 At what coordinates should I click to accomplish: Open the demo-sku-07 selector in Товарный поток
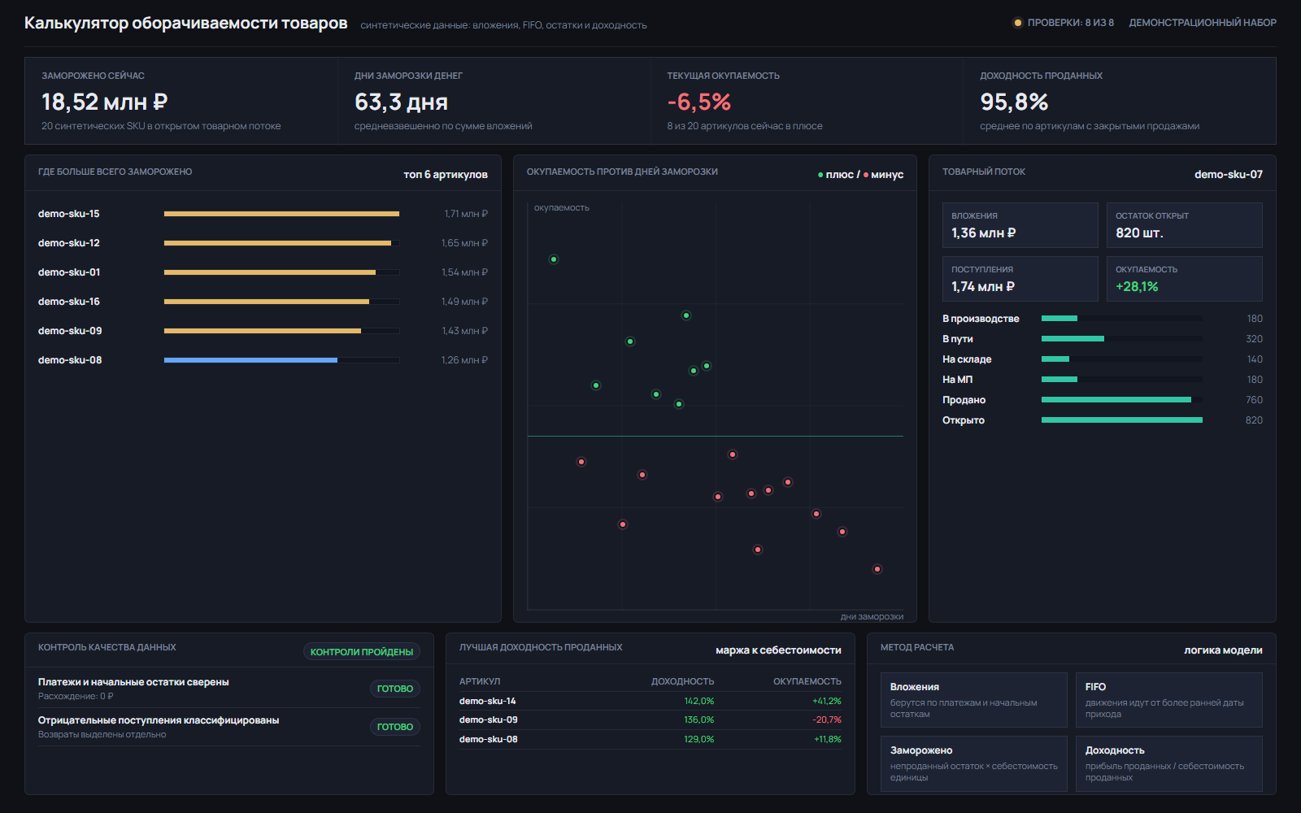click(1229, 174)
